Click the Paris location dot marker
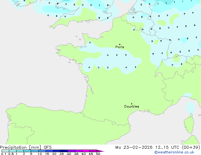The height and width of the screenshot is (155, 201). [120, 44]
